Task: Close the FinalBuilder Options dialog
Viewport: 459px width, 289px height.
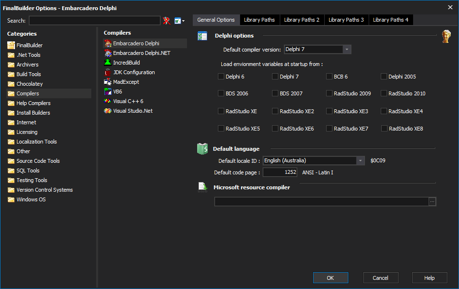Action: pos(450,7)
